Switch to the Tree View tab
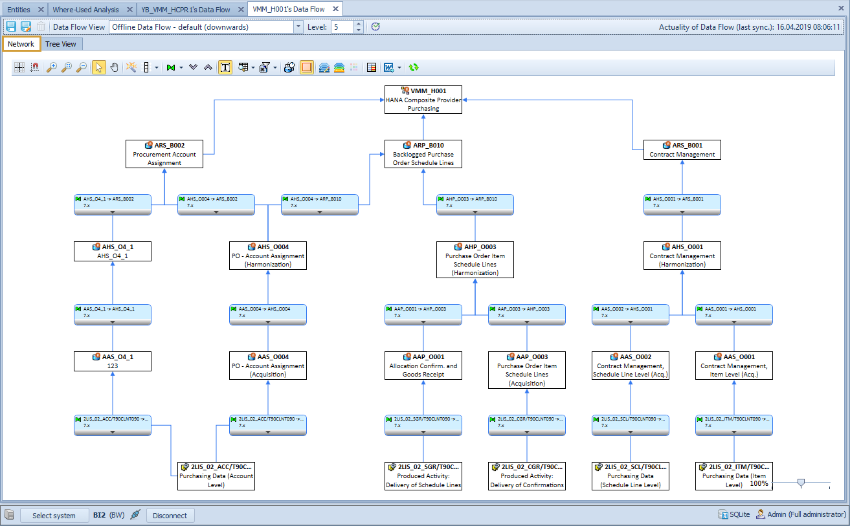 [x=62, y=43]
